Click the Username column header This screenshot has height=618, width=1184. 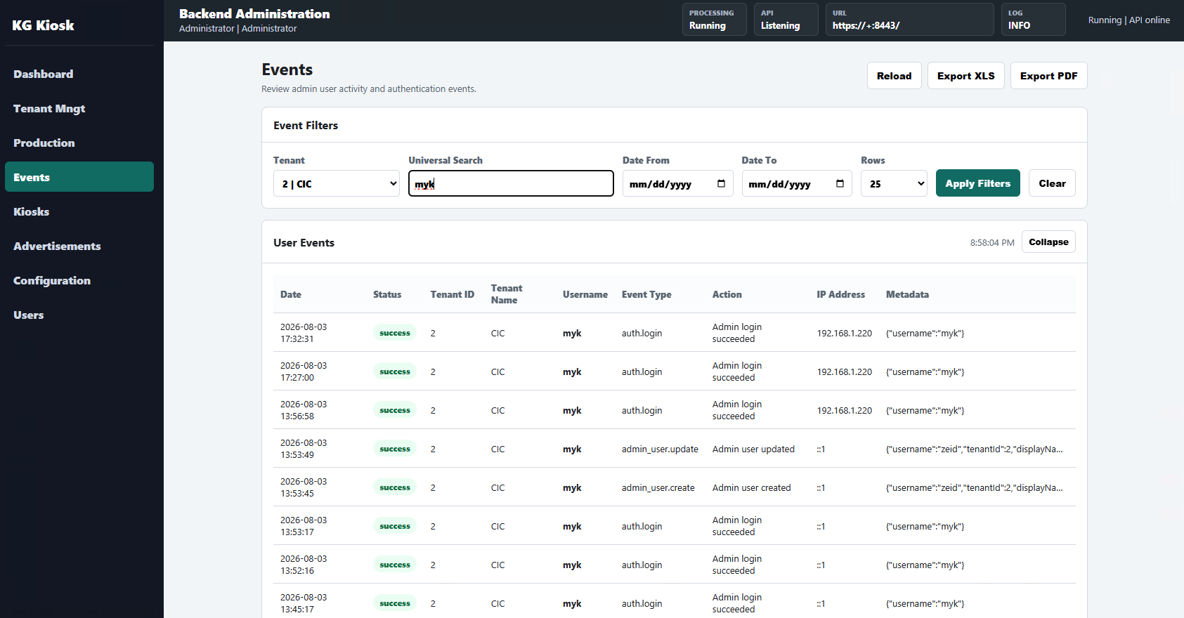point(585,294)
